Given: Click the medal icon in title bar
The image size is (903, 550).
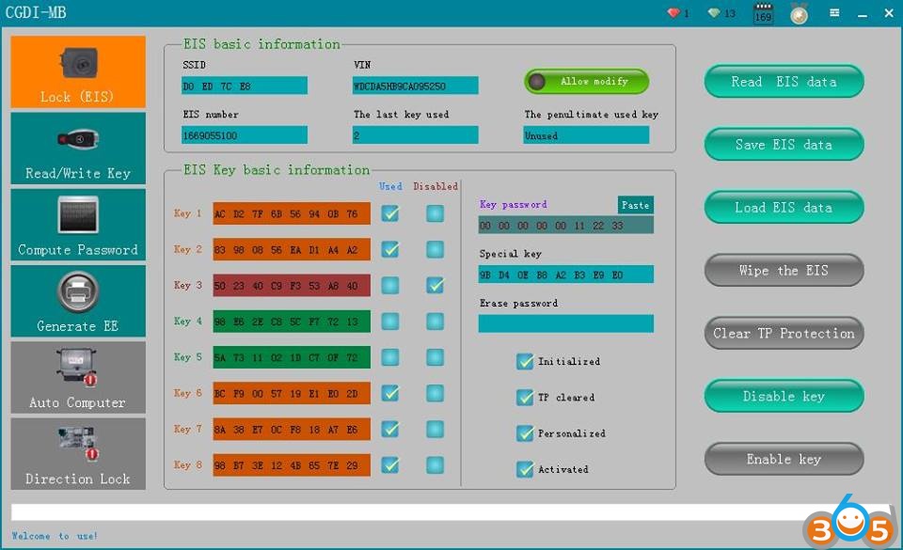Looking at the screenshot, I should coord(799,14).
